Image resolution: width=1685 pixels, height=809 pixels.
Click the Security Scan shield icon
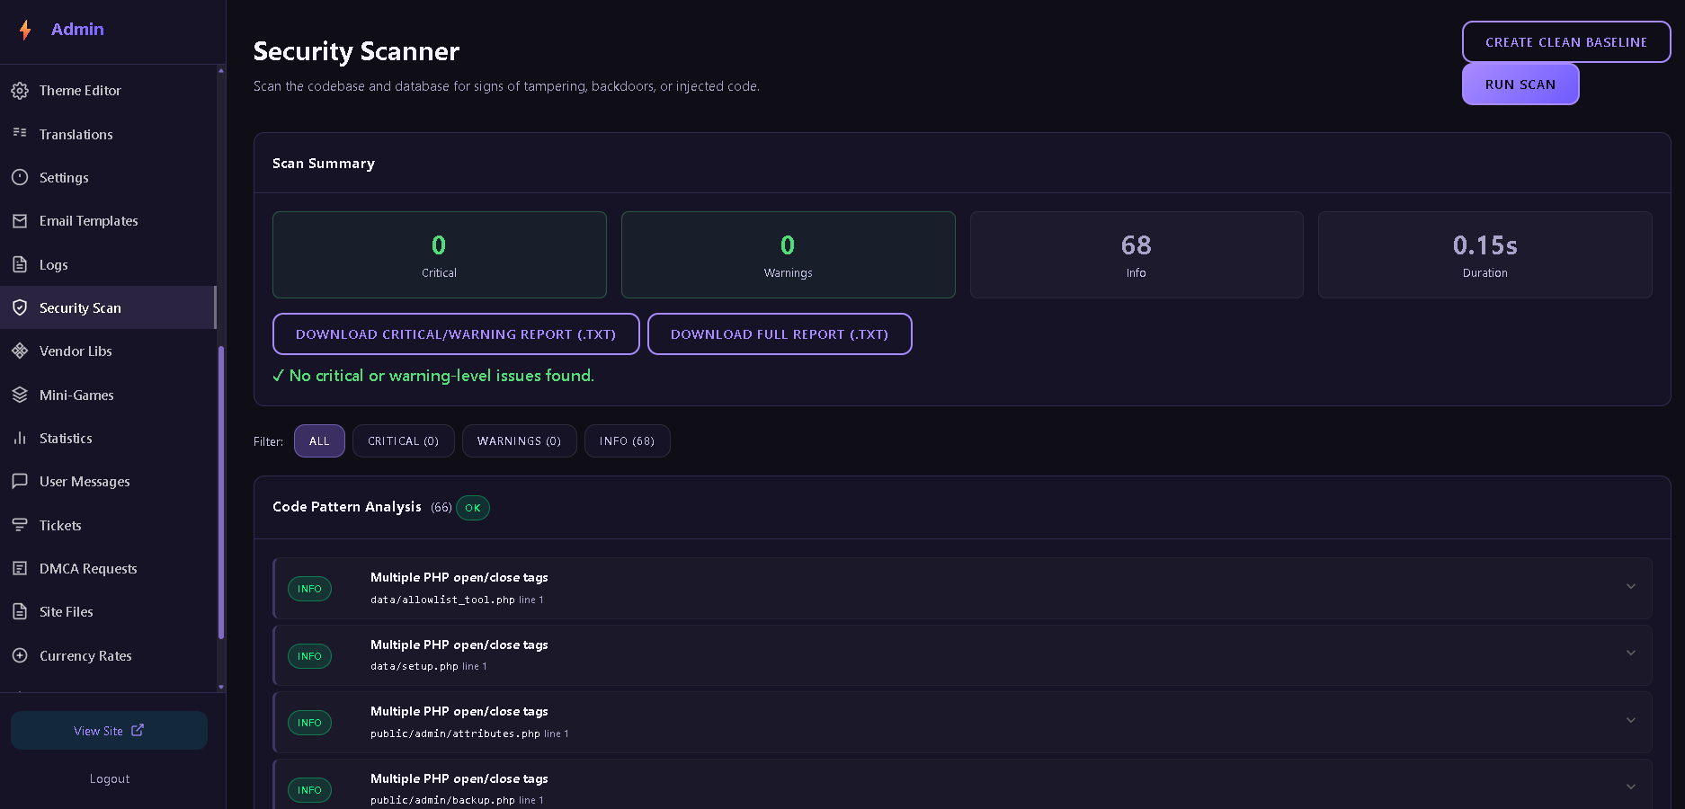point(20,307)
